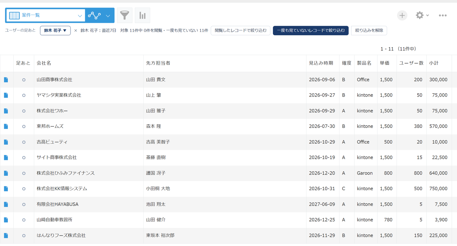
Task: Open record icon for サイト商事株式会社
Action: coord(6,158)
